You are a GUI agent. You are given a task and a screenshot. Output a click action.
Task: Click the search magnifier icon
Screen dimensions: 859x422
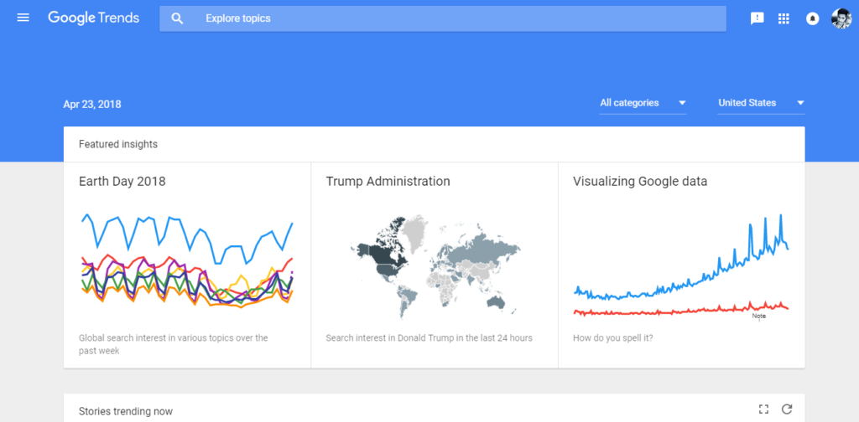(x=177, y=18)
